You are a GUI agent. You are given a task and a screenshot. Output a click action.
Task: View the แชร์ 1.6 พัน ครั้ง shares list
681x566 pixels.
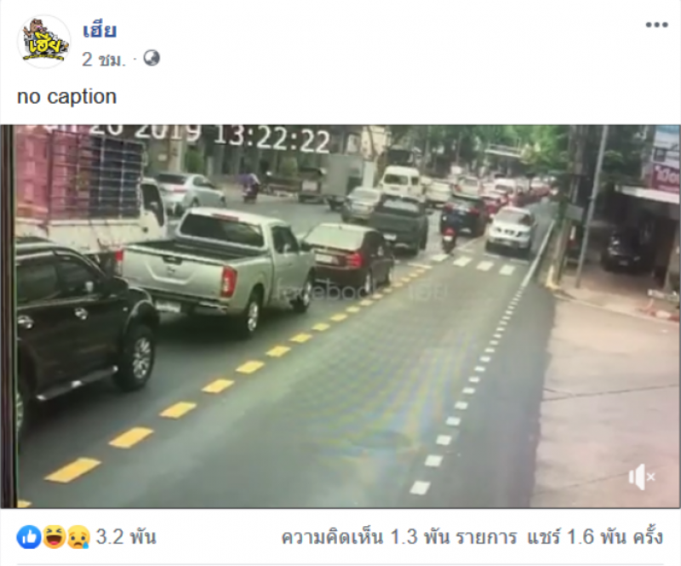(595, 537)
